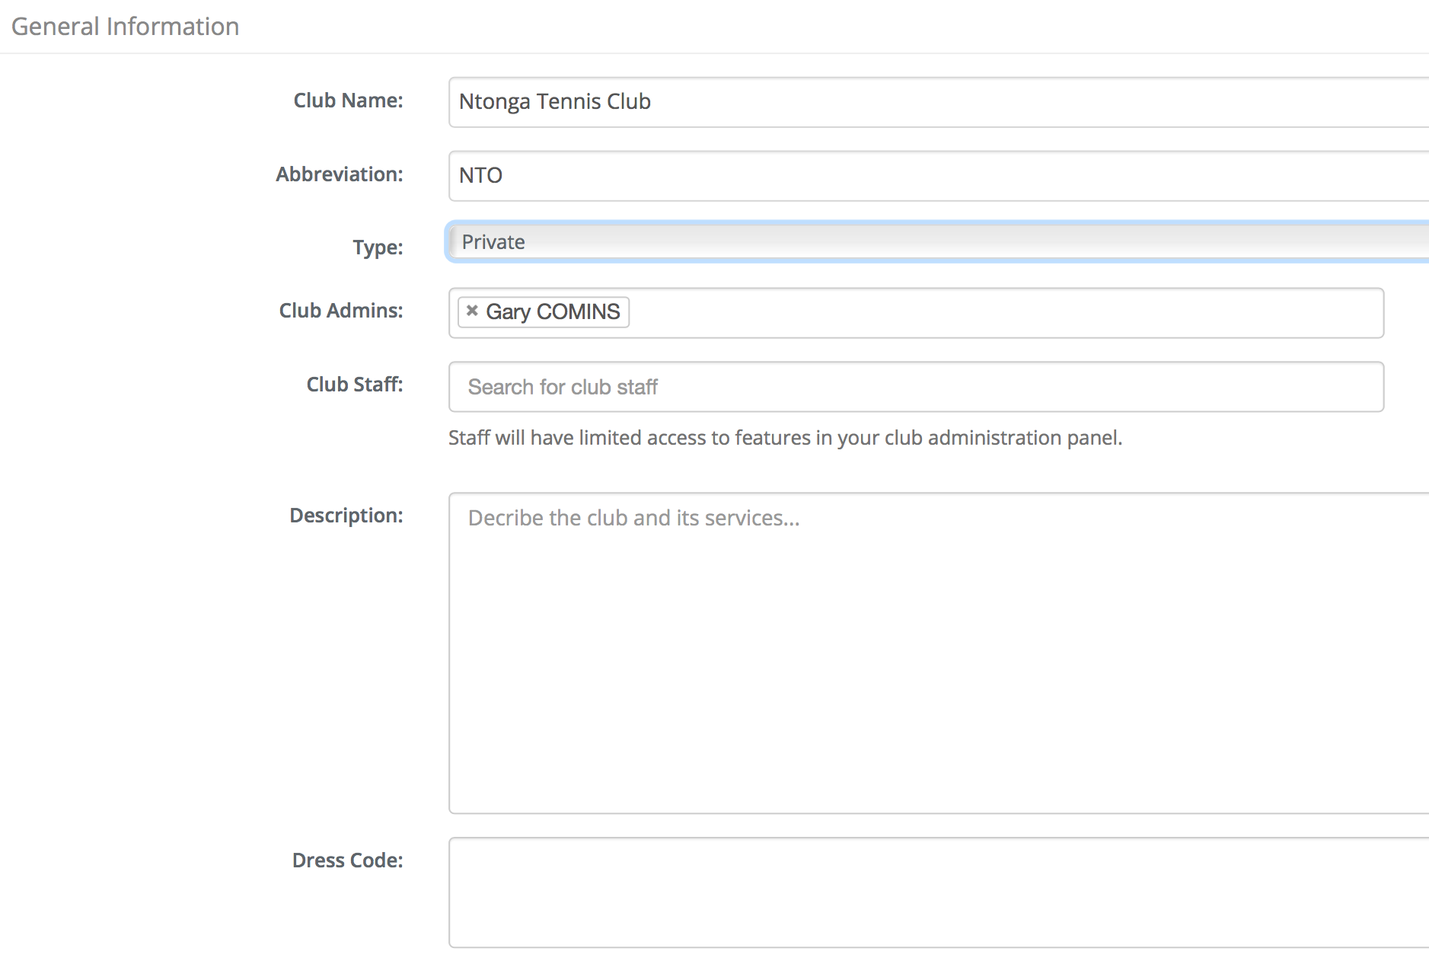1429x961 pixels.
Task: Click into the Description text area
Action: 939,653
